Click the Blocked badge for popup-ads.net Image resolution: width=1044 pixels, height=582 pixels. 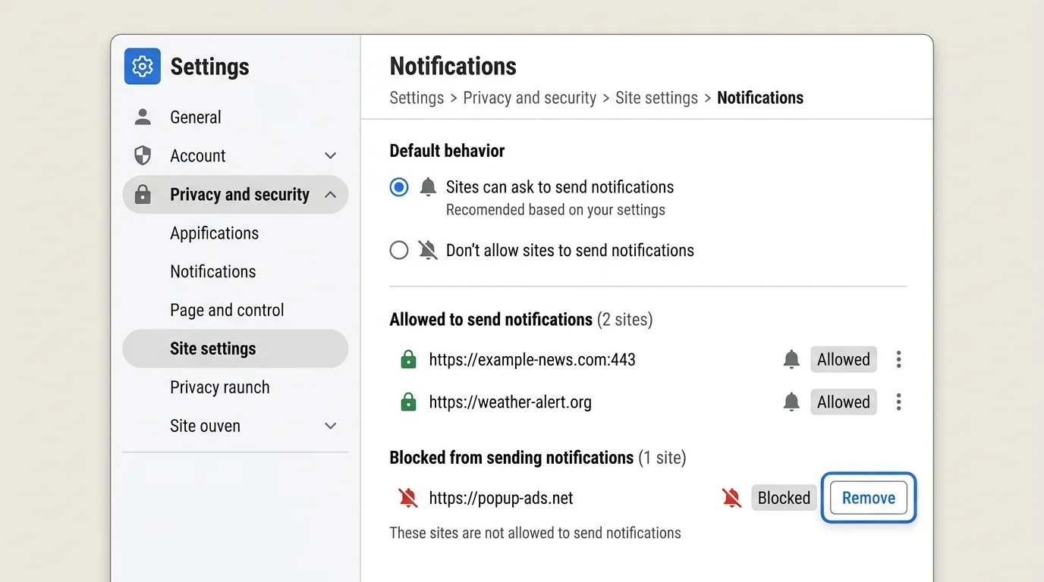click(784, 498)
